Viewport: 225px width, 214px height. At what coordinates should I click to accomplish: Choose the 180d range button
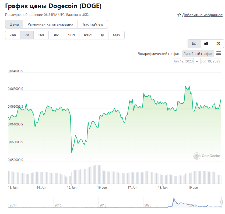click(87, 35)
